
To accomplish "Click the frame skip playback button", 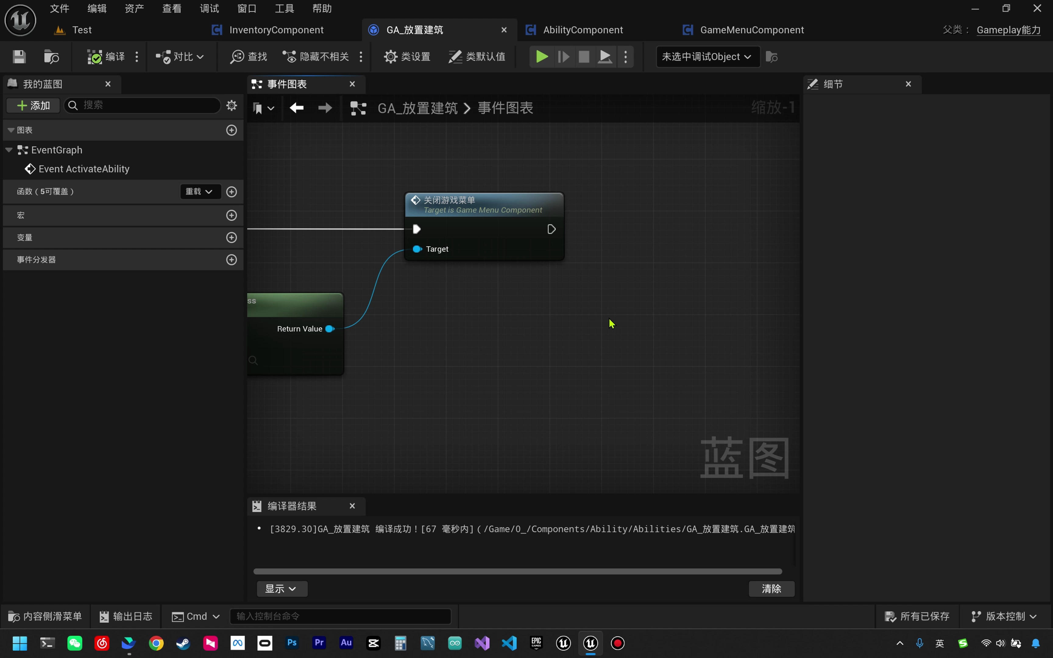I will [563, 57].
